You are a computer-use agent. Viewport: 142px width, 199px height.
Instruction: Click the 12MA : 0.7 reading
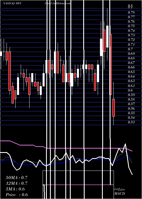tap(16, 183)
